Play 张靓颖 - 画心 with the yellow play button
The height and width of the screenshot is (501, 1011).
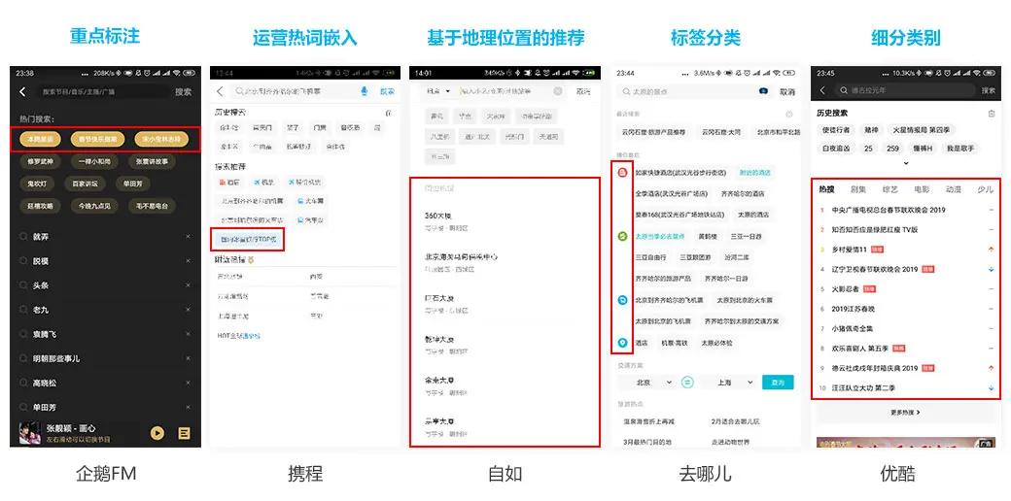(157, 433)
